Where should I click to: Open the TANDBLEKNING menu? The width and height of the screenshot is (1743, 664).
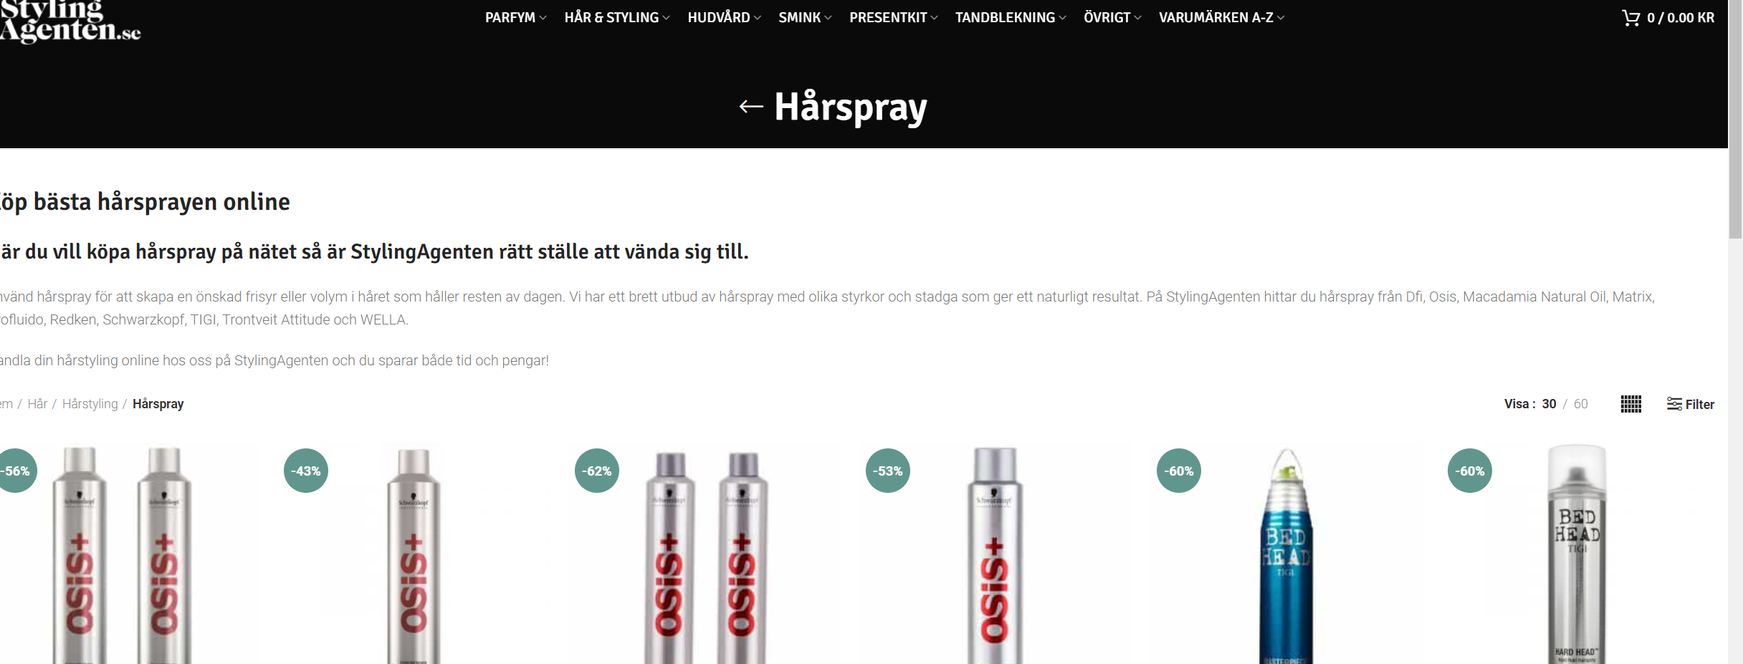pos(1011,17)
